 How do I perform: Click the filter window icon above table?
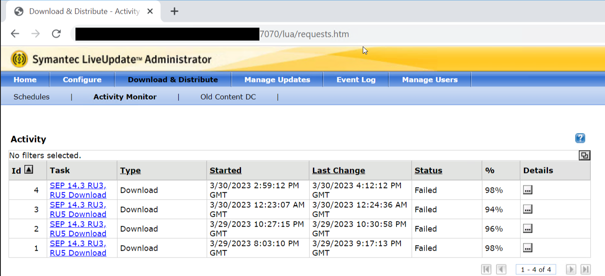pyautogui.click(x=584, y=155)
